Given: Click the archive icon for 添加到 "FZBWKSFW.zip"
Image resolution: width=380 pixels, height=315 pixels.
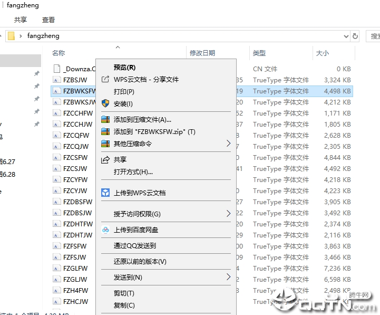Looking at the screenshot, I should pos(105,131).
